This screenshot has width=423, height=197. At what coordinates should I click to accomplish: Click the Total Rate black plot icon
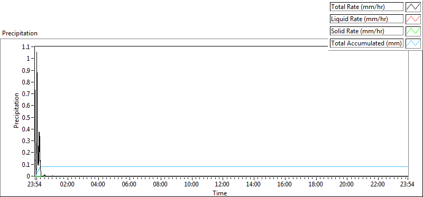click(x=413, y=6)
